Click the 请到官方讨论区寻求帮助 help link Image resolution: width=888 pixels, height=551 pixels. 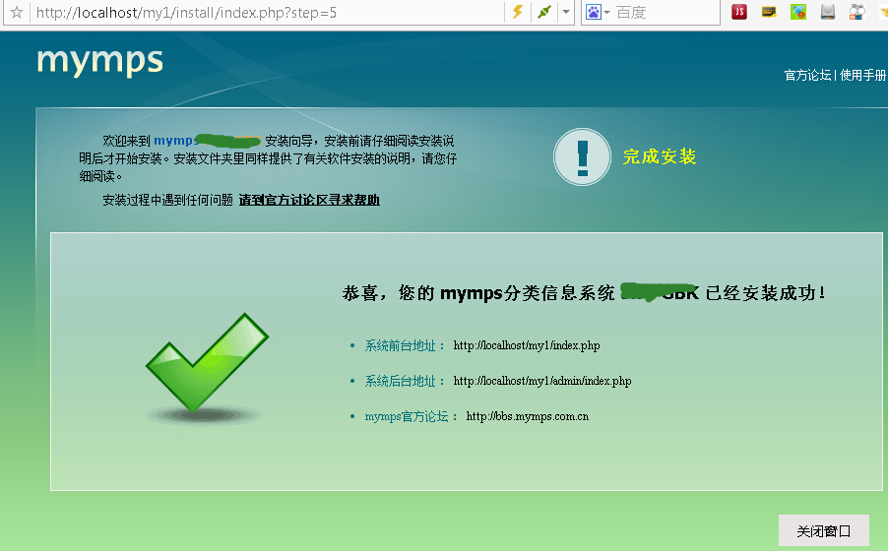(x=309, y=200)
